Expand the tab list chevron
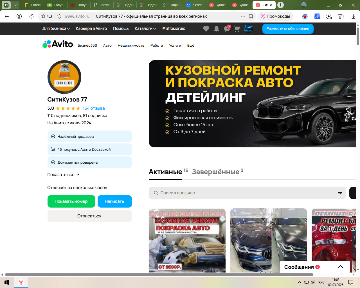This screenshot has width=360, height=288. [15, 5]
